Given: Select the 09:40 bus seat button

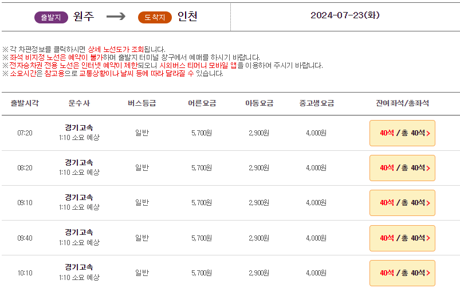Looking at the screenshot, I should pos(402,238).
